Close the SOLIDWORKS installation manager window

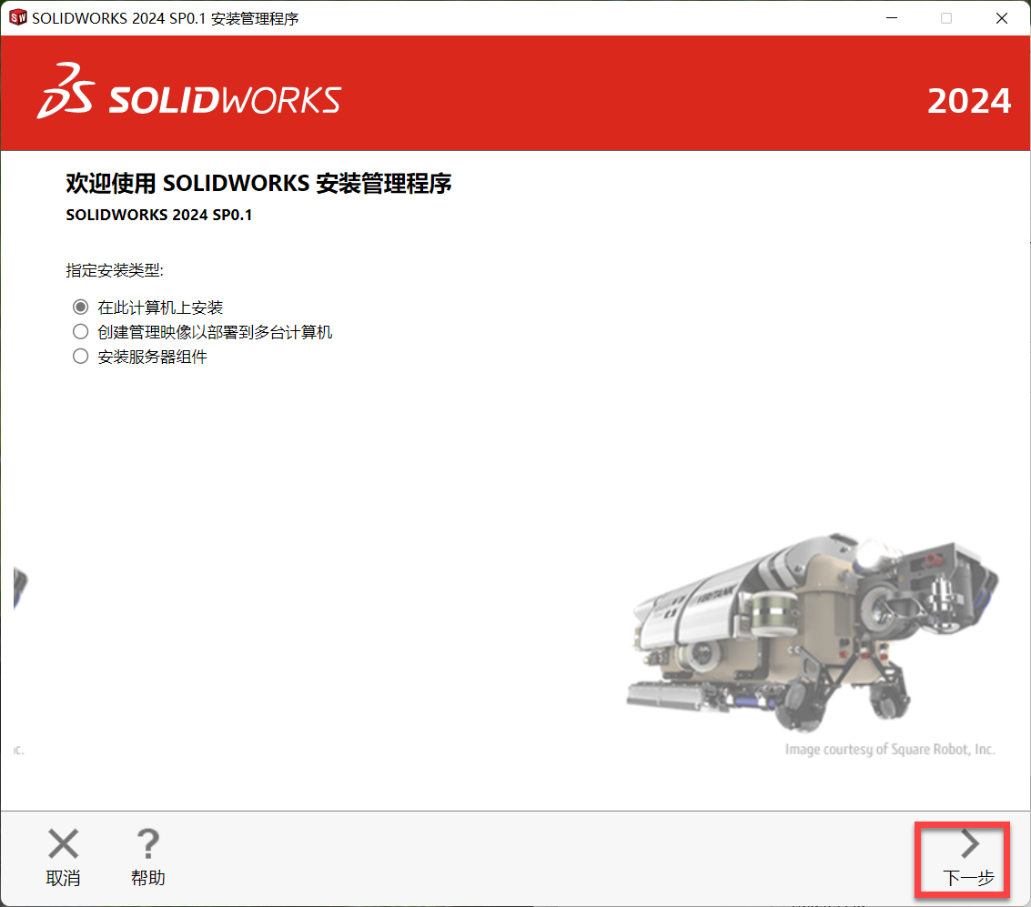point(1001,18)
